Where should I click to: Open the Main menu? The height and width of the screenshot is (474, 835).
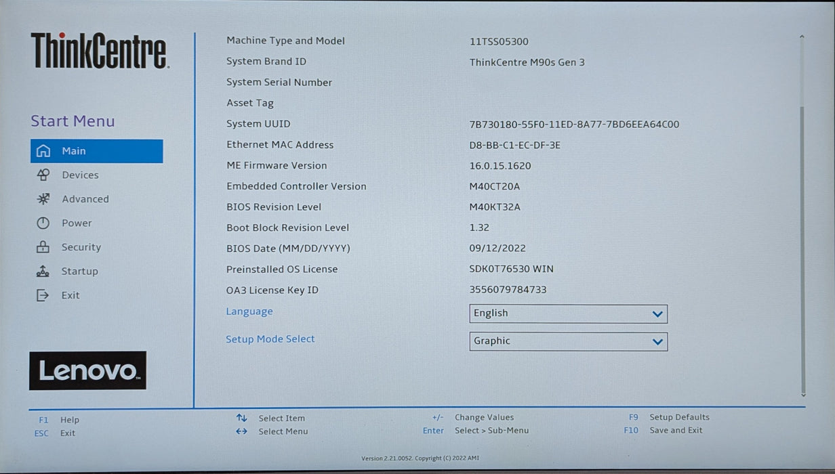[x=97, y=151]
